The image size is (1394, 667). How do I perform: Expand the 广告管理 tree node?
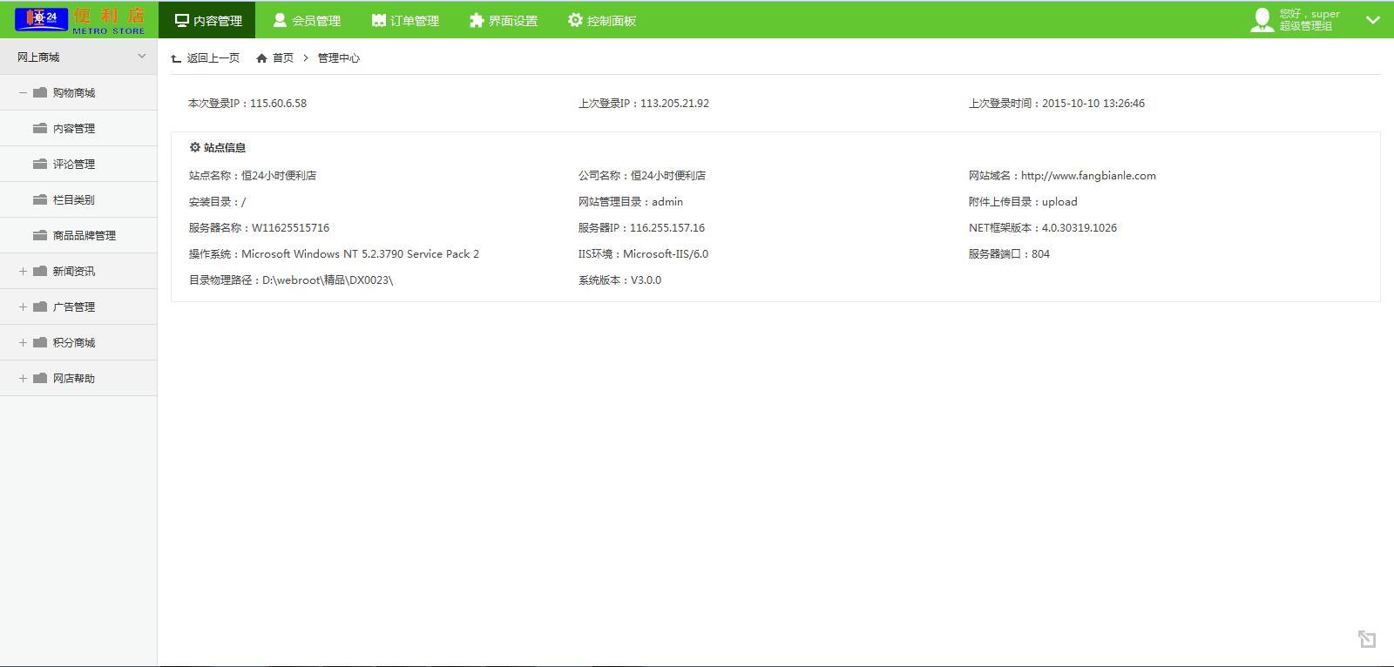coord(23,307)
